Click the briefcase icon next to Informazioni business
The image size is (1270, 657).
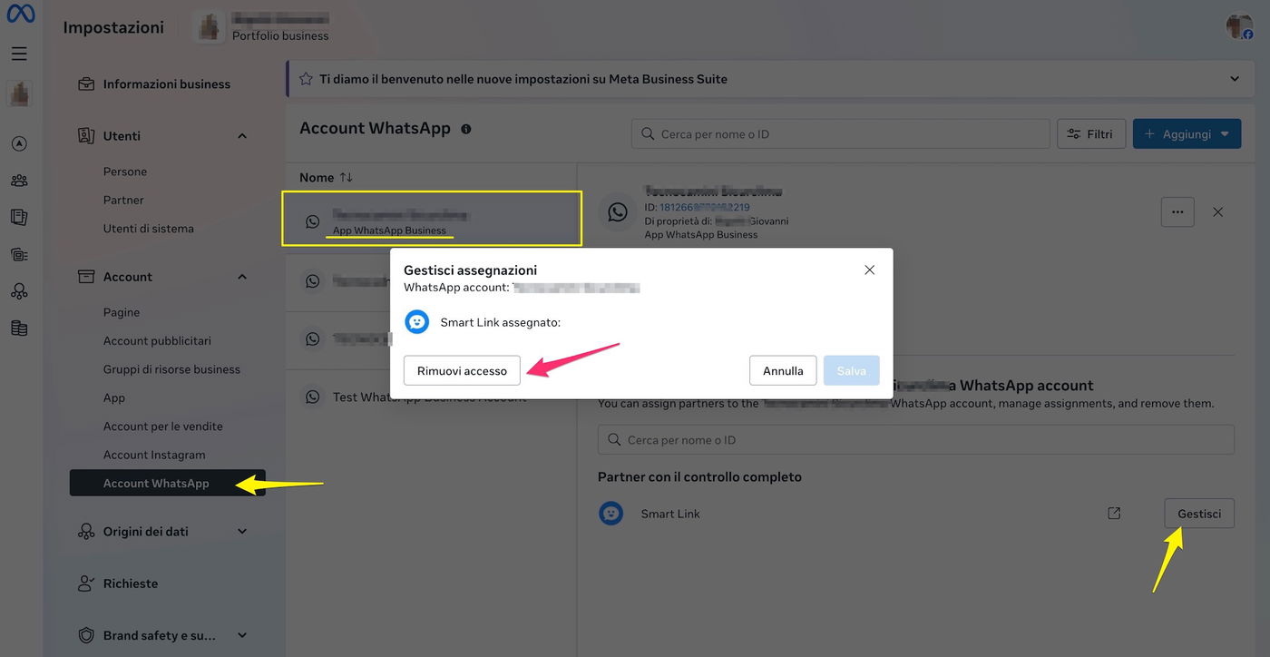tap(86, 84)
